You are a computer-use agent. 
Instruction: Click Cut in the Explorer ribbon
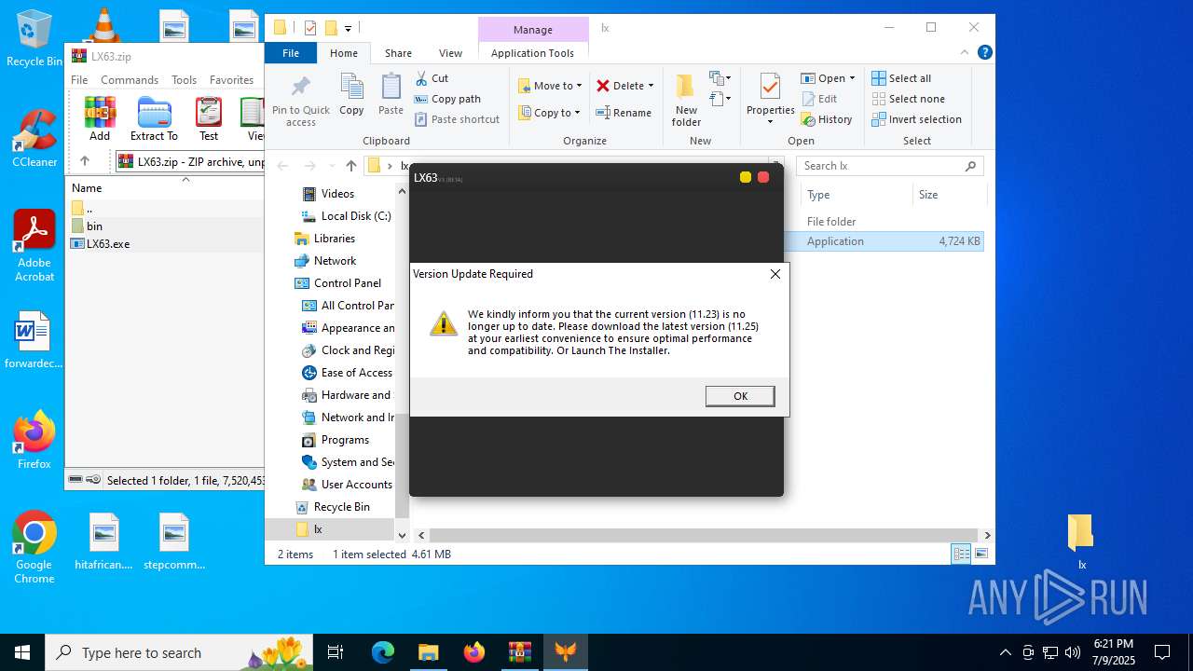coord(432,78)
